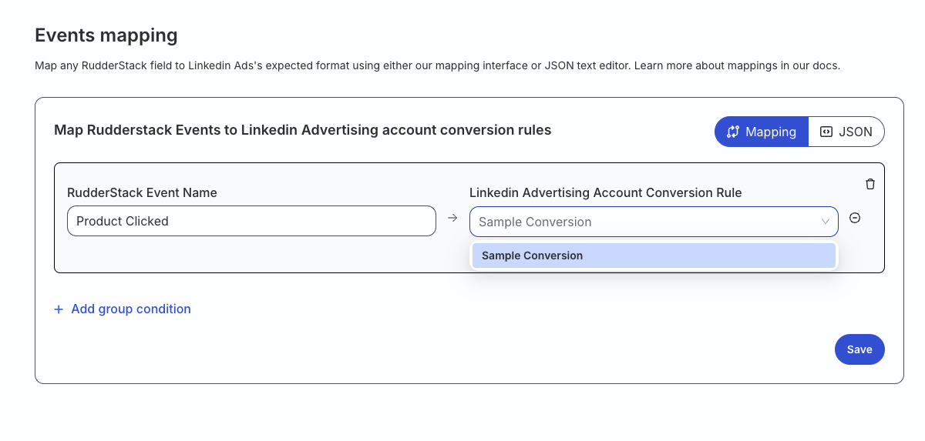Add group condition
This screenshot has width=925, height=441.
coord(130,309)
